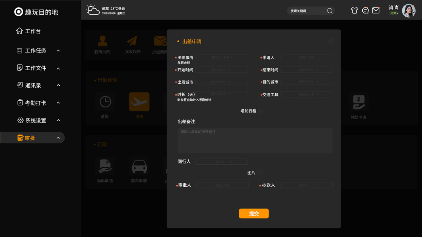422x237 pixels.
Task: Open 我发起的 paper plane icon
Action: point(132,41)
